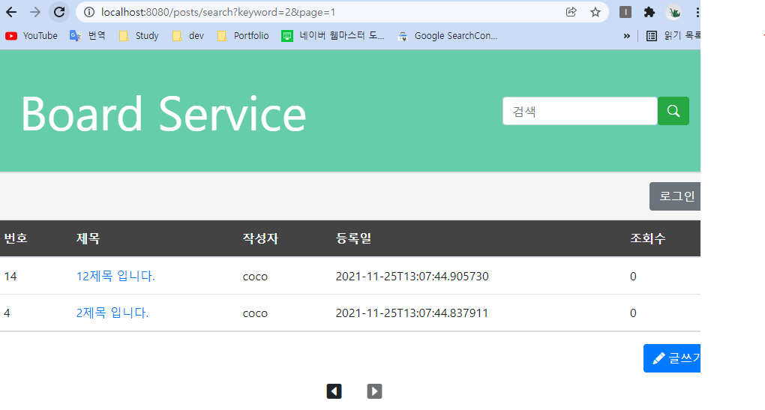View site information icon in address bar
The image size is (765, 410).
[x=88, y=12]
